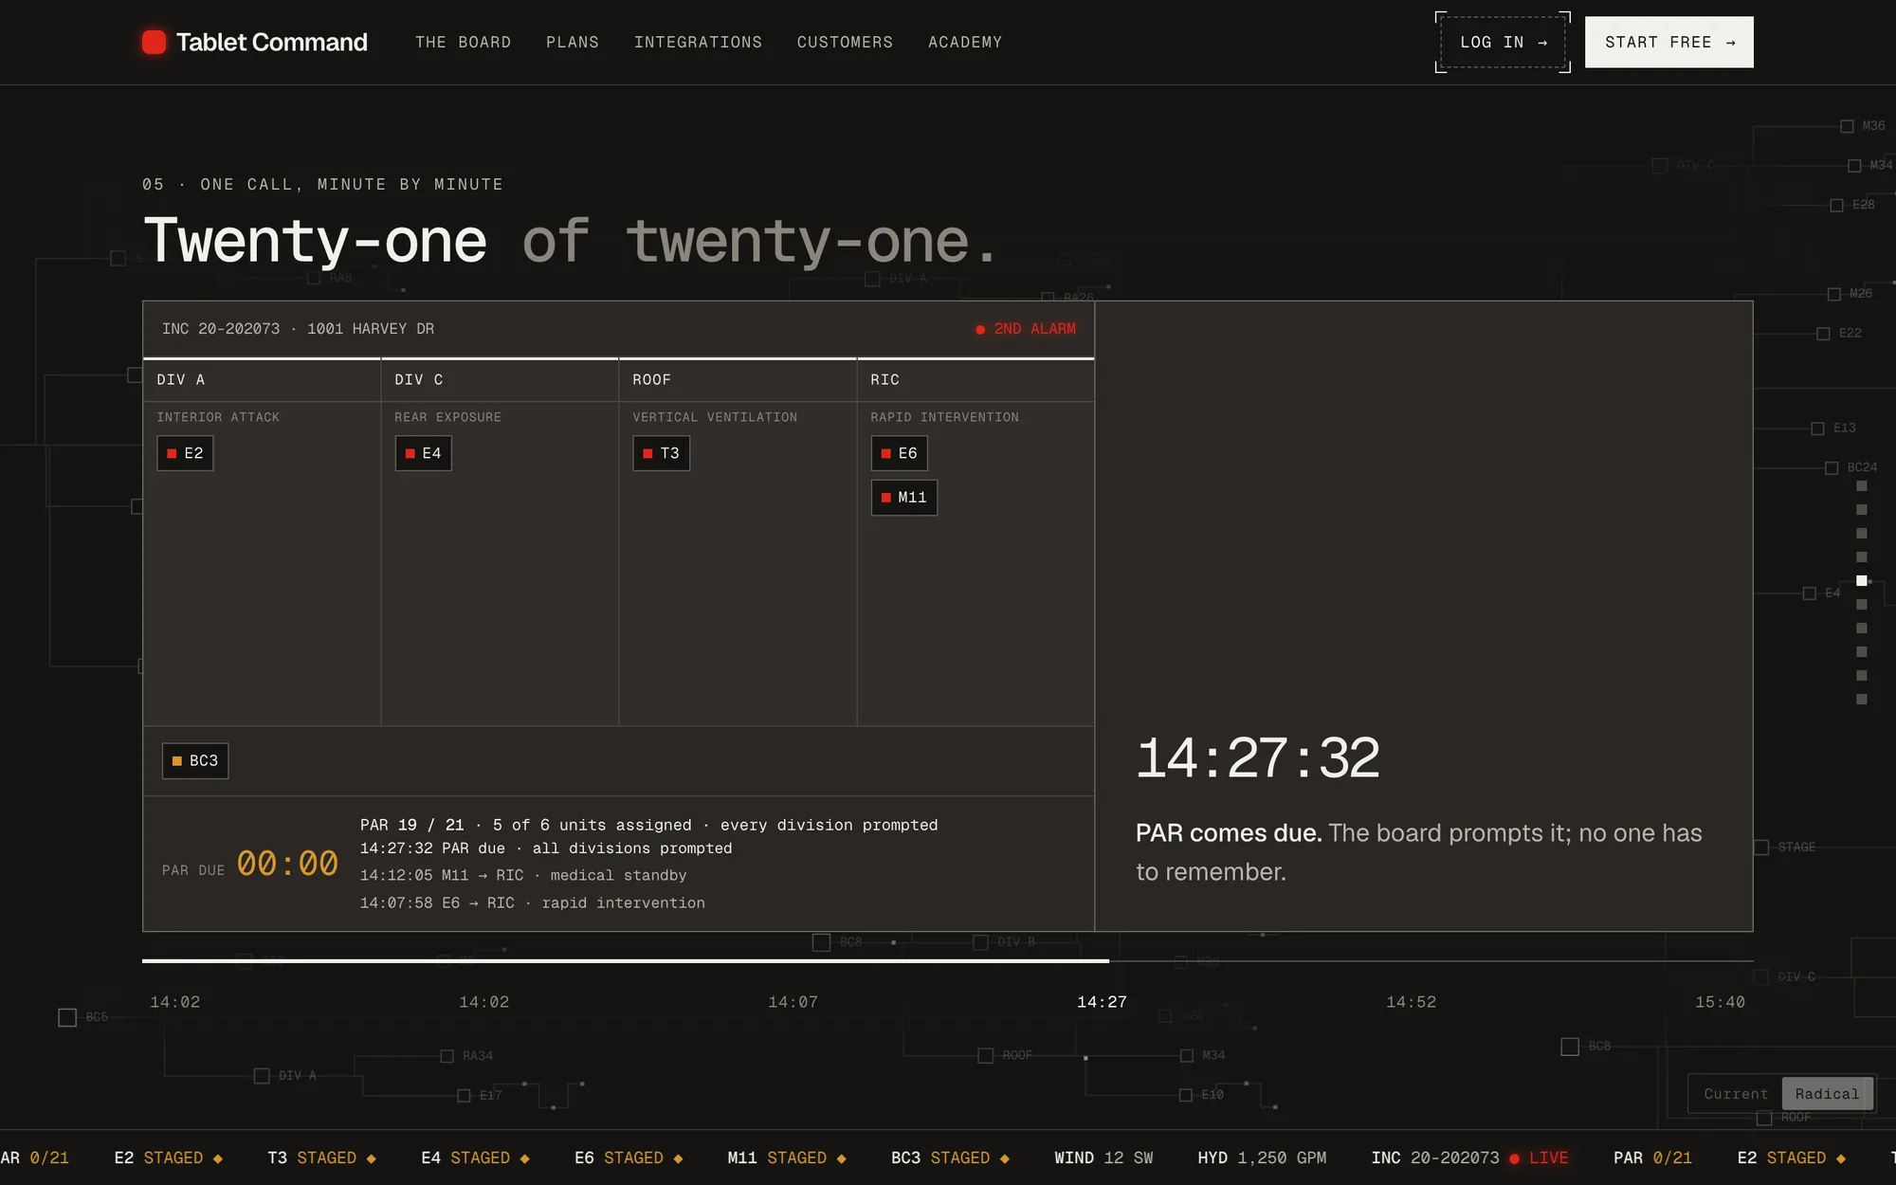Click HYD 1,250 GPM in the ticker
The height and width of the screenshot is (1185, 1896).
click(x=1262, y=1158)
